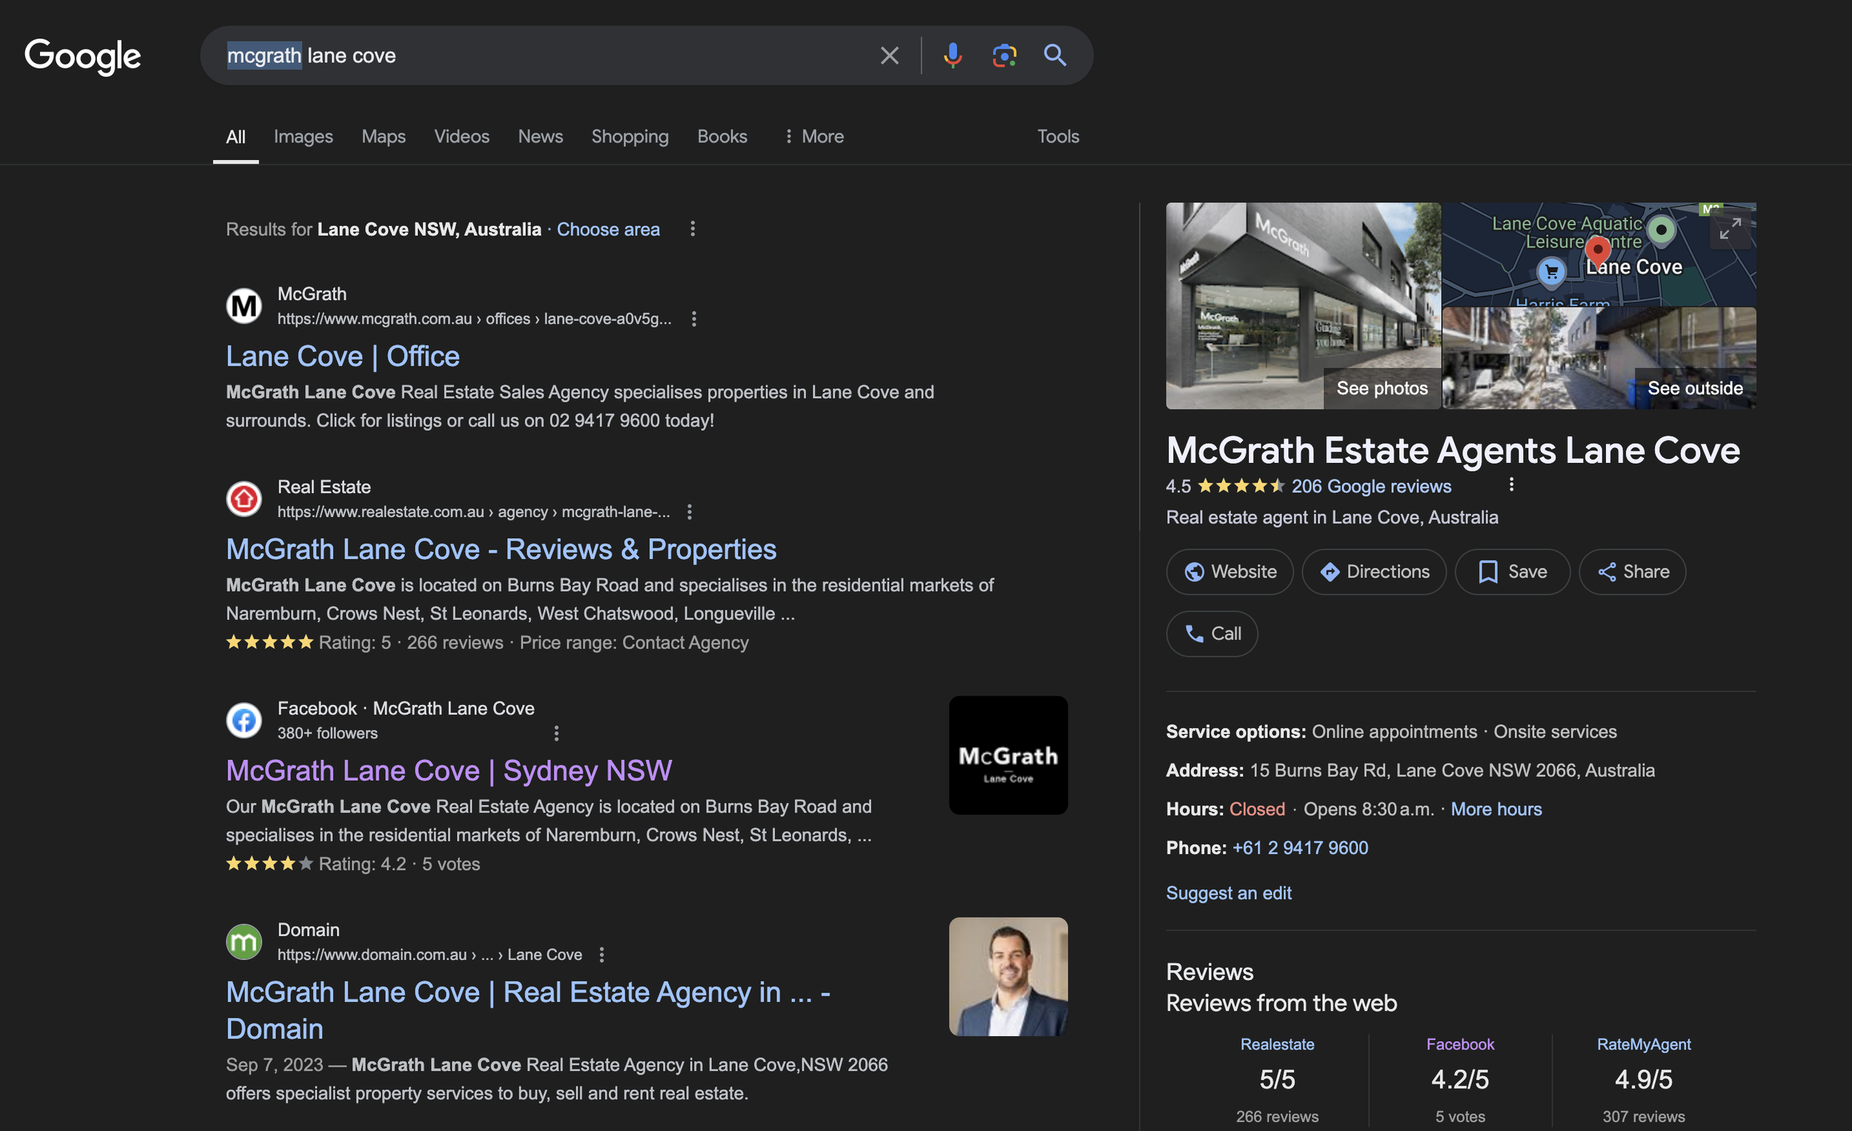The image size is (1852, 1131).
Task: Open the three-dot menu on the McGrath result
Action: click(x=693, y=318)
